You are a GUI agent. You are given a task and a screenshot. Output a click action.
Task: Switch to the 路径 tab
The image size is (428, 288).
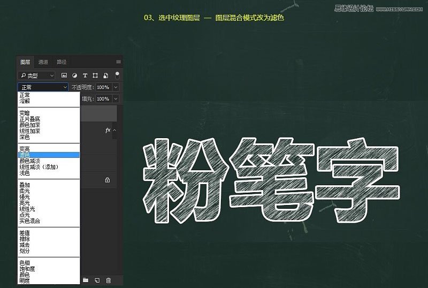pos(62,62)
